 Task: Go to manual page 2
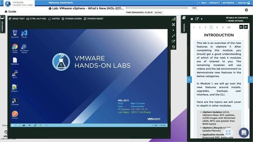tap(200, 27)
